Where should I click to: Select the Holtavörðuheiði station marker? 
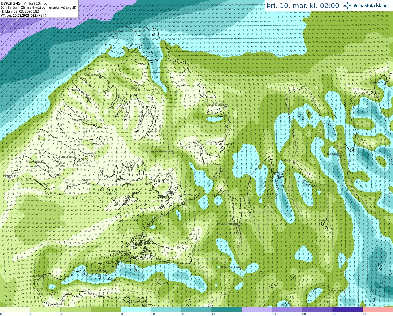(x=241, y=269)
